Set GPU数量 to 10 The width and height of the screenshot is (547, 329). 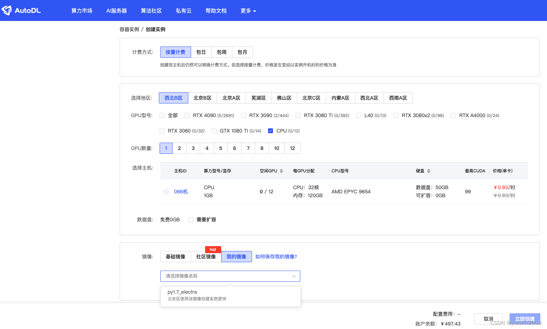pos(277,148)
